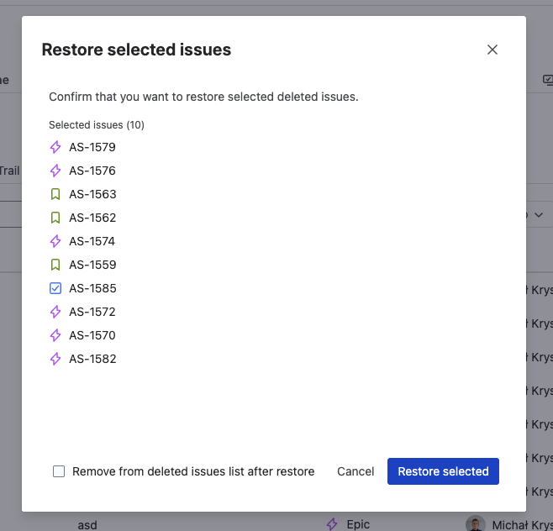Select issue key AS-1572
Screen dimensions: 553x531
pos(92,312)
